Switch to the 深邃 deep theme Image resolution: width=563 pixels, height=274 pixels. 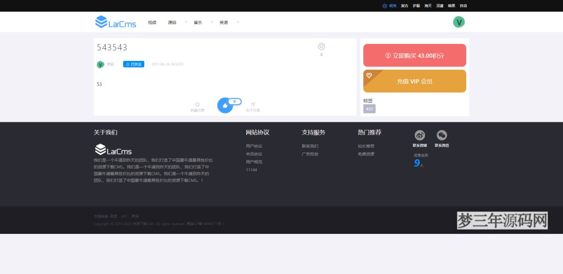pos(440,5)
